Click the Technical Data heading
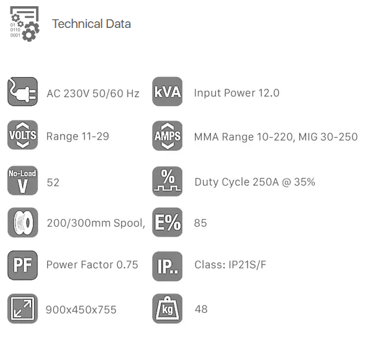The image size is (368, 339). point(91,24)
